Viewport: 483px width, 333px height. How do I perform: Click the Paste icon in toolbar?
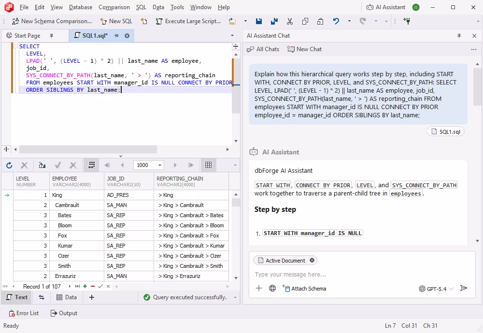pyautogui.click(x=320, y=21)
